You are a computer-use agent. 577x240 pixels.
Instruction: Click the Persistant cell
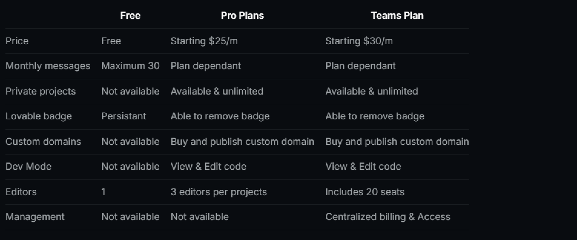tap(124, 116)
